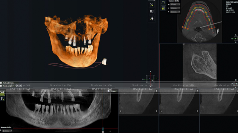Select the checkerboard pattern icon

point(151,12)
